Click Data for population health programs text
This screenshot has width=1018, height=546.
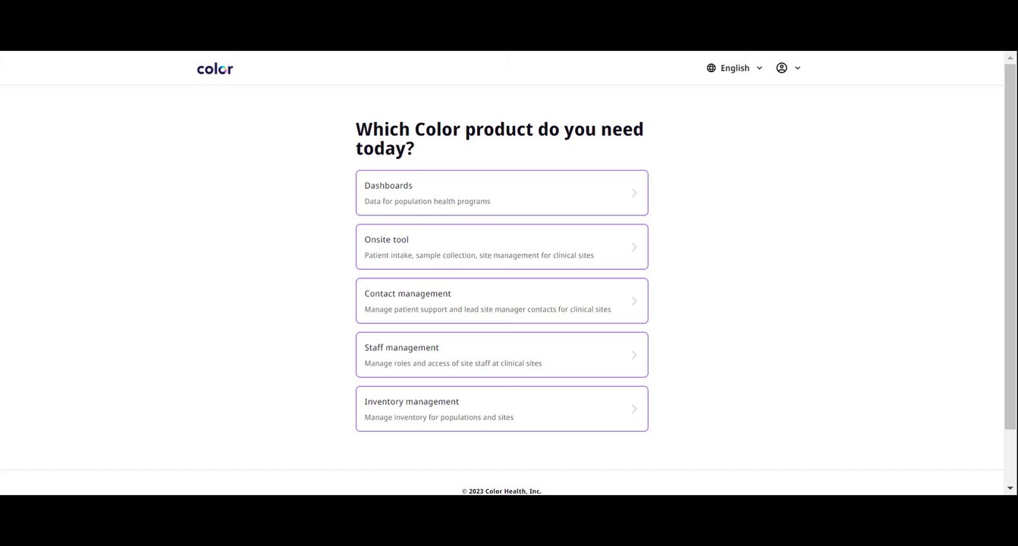(x=427, y=202)
